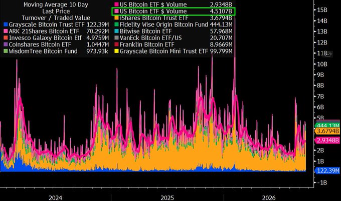Click the Franklin Bitcoin ETF red swatch
This screenshot has height=201, width=341.
116,44
